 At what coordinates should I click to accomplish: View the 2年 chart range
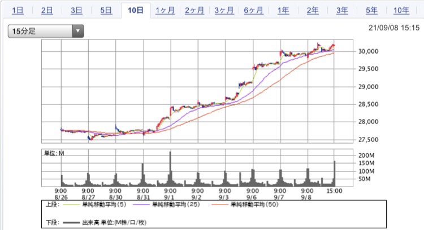(313, 11)
